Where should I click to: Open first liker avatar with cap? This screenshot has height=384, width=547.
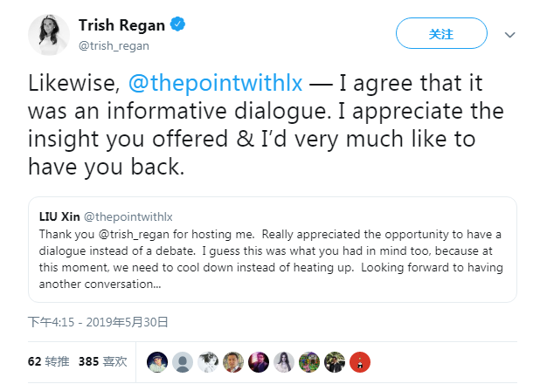[x=157, y=362]
